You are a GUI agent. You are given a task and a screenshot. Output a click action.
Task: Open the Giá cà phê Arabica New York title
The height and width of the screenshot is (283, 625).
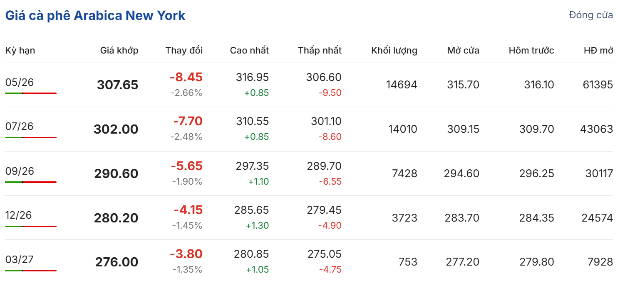click(95, 16)
